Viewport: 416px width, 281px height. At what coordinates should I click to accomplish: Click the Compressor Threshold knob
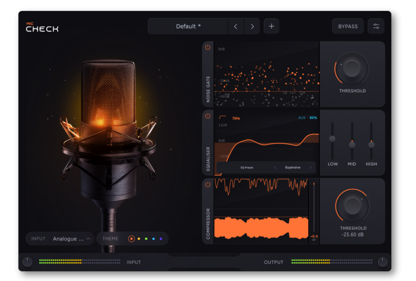click(352, 206)
